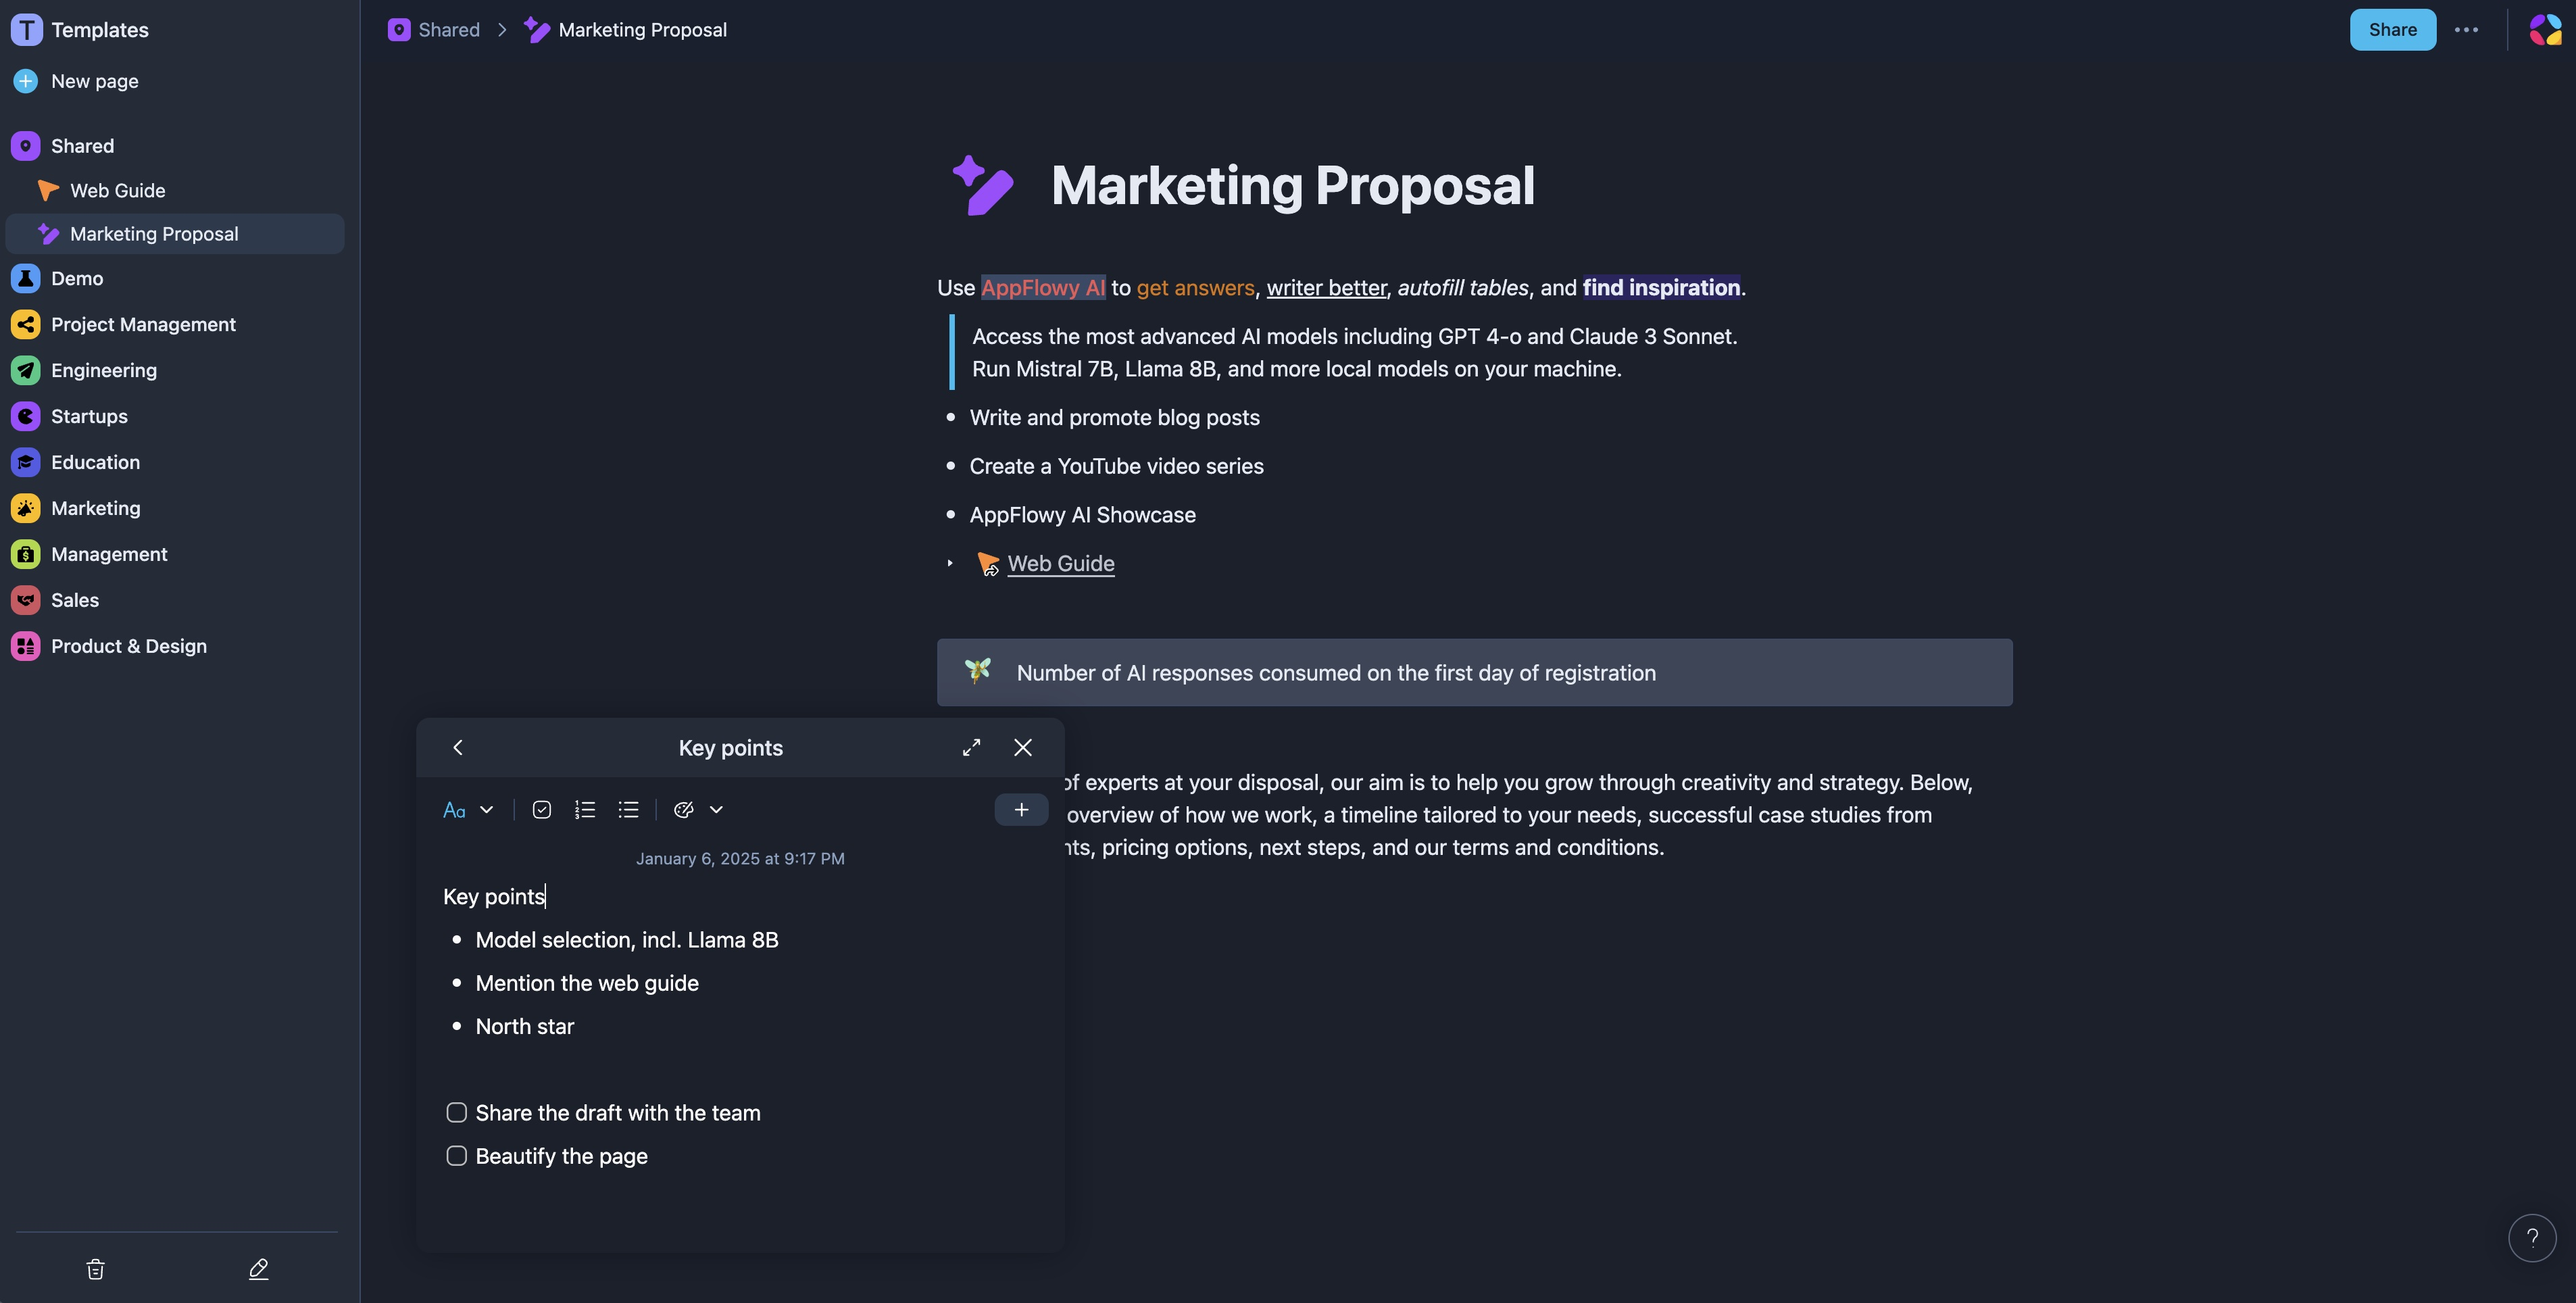Open the color palette dropdown arrow
The height and width of the screenshot is (1303, 2576).
tap(716, 810)
